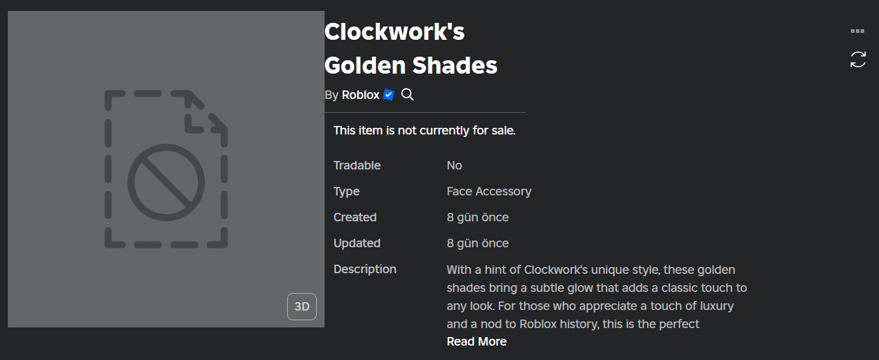
Task: Open the item options menu
Action: tap(858, 31)
